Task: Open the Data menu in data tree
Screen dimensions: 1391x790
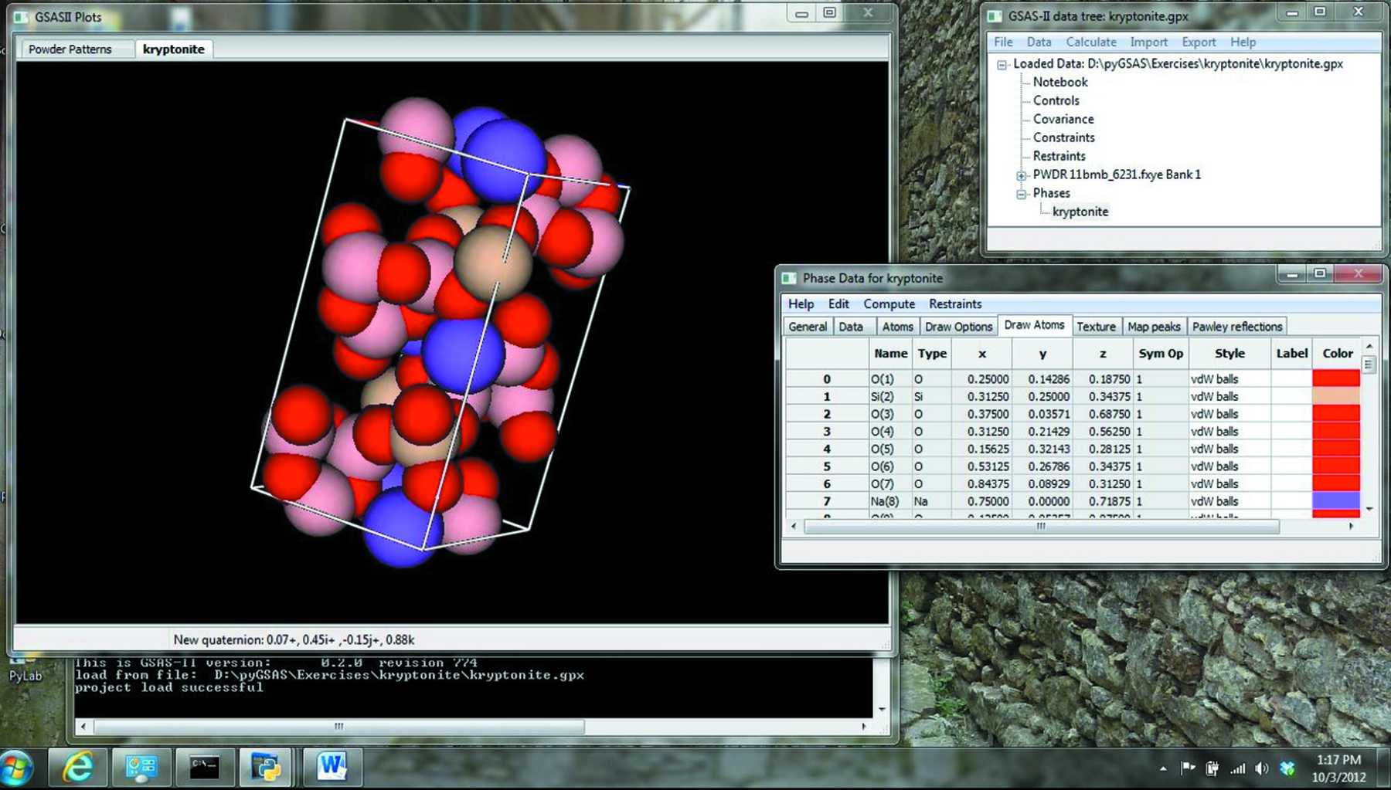Action: 1039,42
